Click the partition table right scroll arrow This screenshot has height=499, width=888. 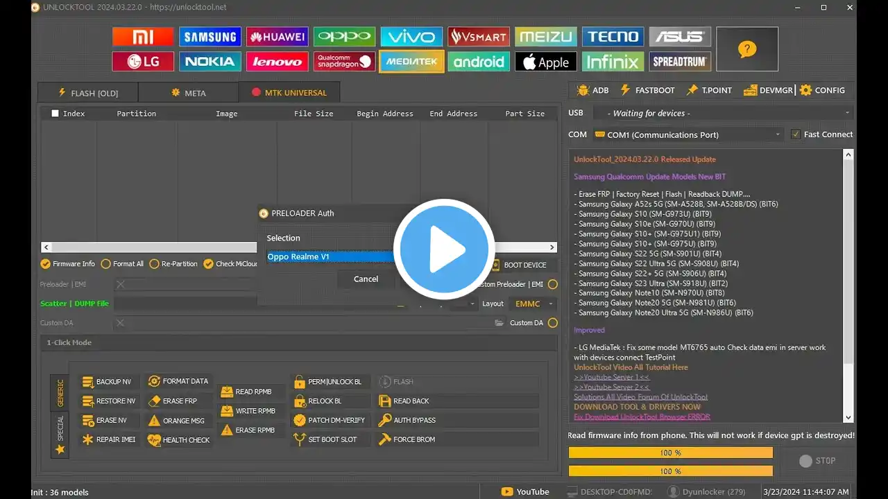click(x=552, y=247)
